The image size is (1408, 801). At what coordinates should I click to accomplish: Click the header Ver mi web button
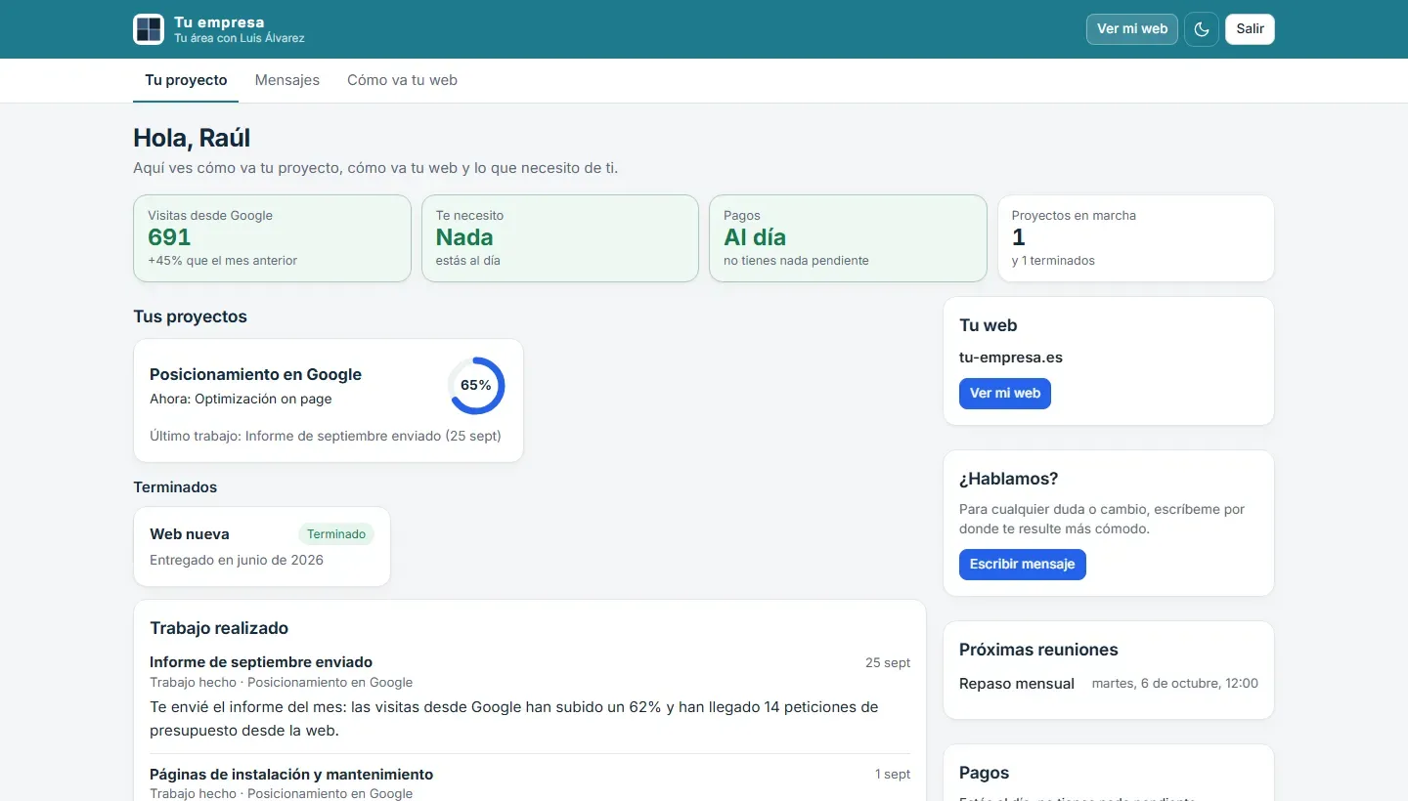pyautogui.click(x=1132, y=29)
